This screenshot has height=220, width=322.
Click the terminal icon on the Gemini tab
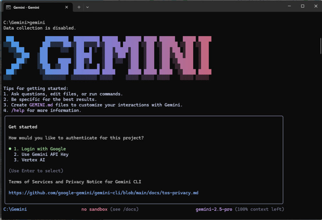(x=8, y=7)
